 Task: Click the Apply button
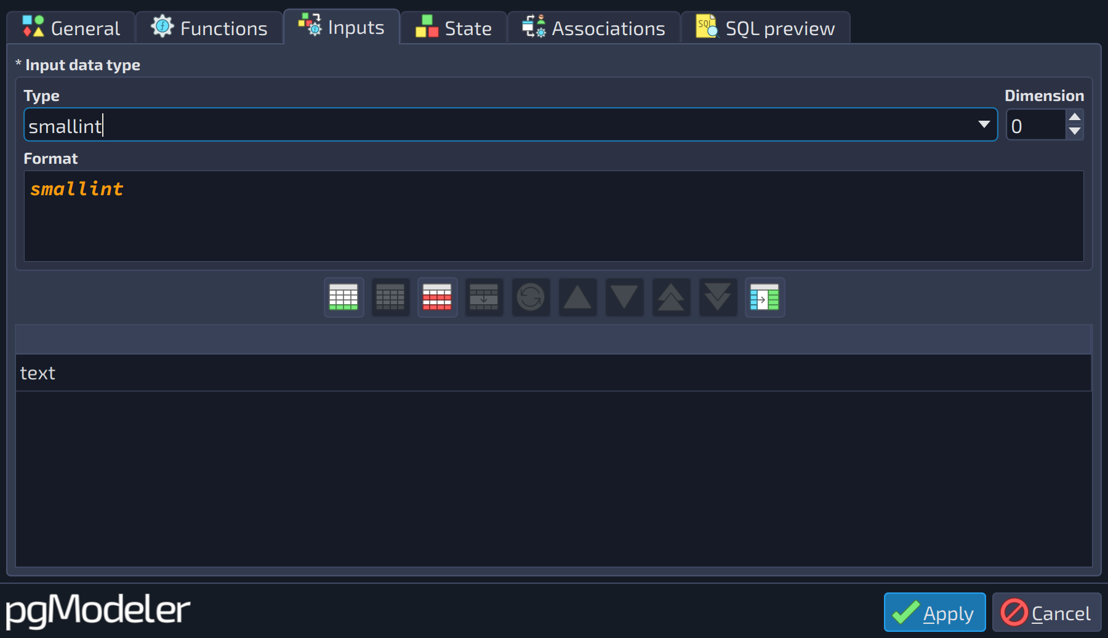pyautogui.click(x=934, y=612)
